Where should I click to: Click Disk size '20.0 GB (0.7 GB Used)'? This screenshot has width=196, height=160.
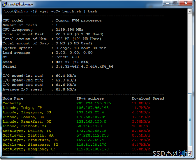[x=80, y=34]
